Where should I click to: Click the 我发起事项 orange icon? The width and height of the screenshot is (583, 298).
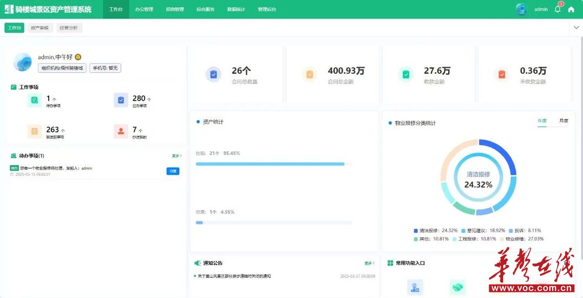(35, 131)
